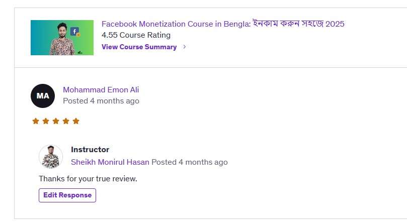Click the fifth review star
Image resolution: width=407 pixels, height=224 pixels.
point(76,121)
